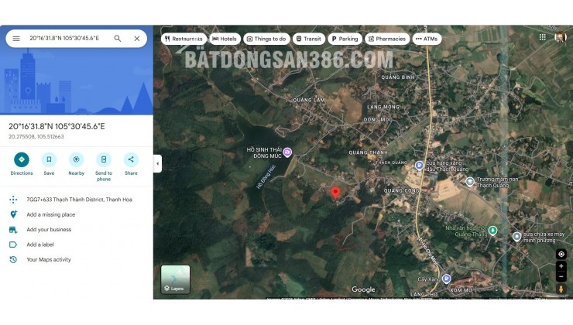
Task: Show your location button
Action: click(561, 254)
